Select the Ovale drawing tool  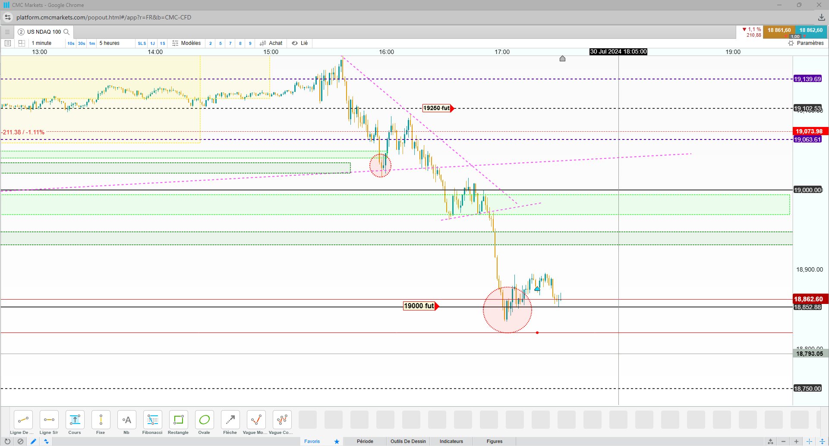(x=205, y=420)
